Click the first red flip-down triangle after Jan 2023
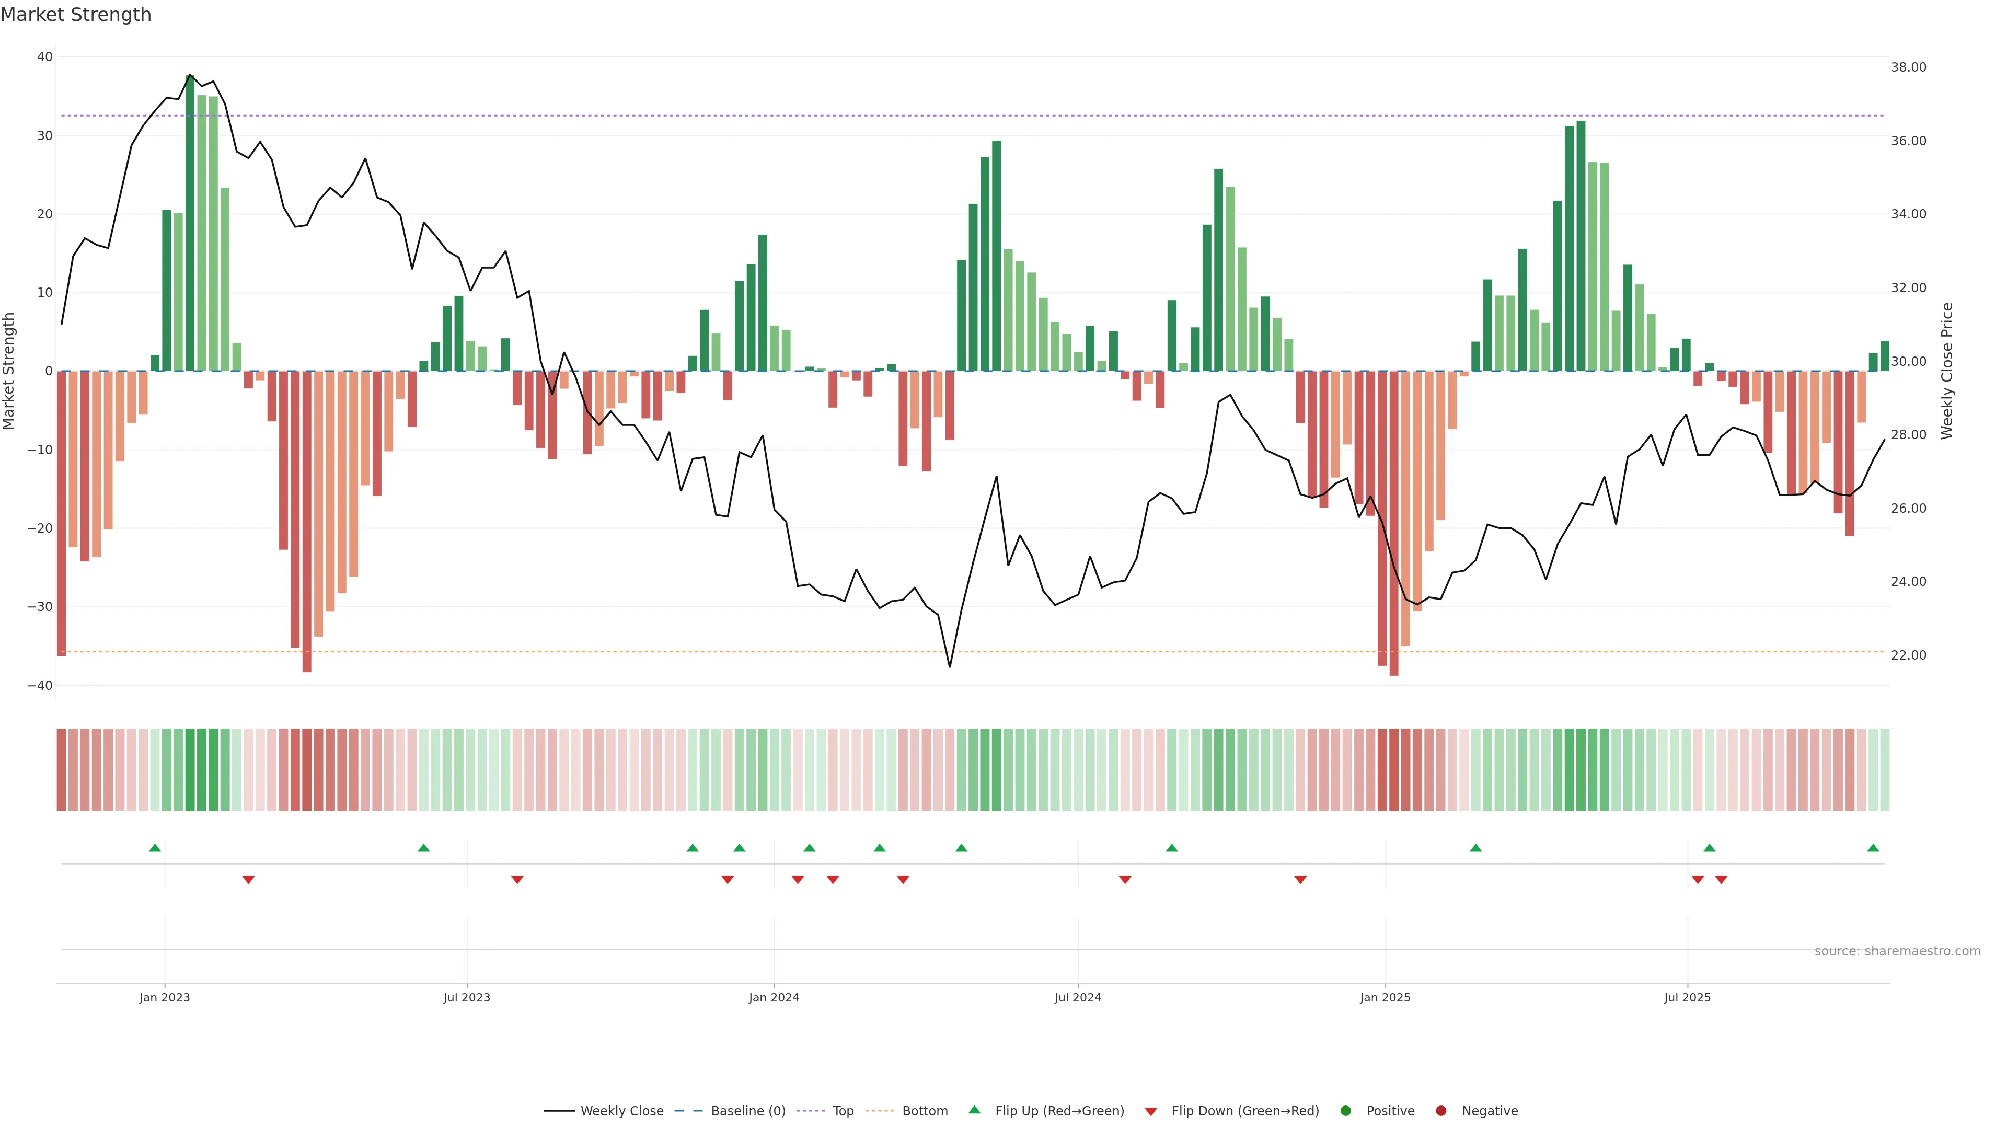This screenshot has height=1129, width=2007. click(249, 880)
